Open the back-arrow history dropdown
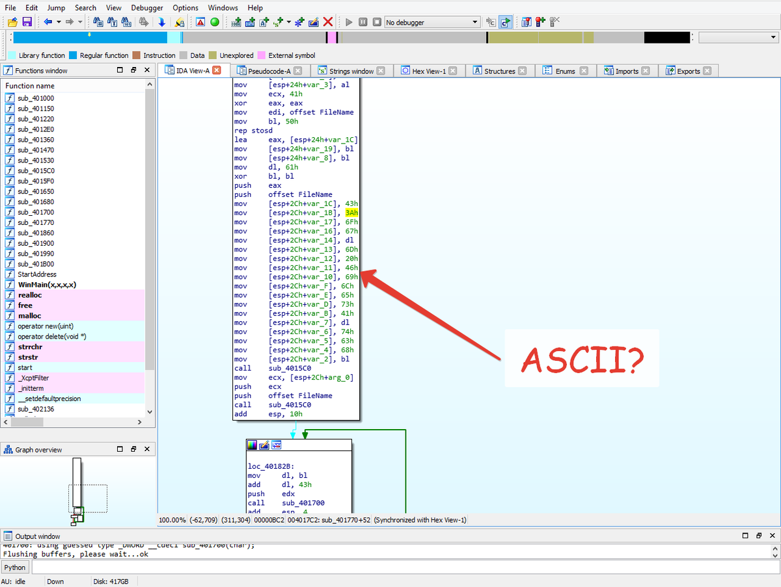781x587 pixels. click(x=59, y=22)
